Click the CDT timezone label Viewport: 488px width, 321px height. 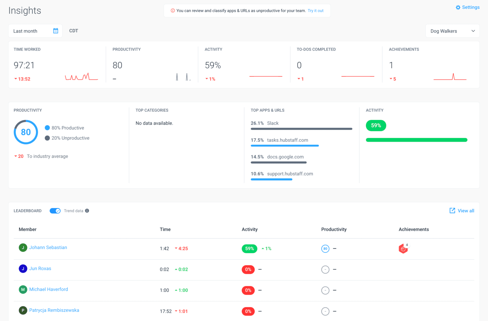point(73,31)
